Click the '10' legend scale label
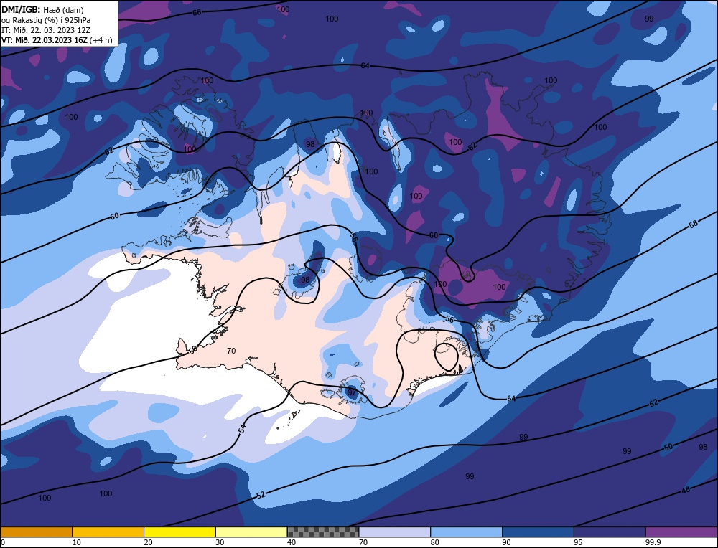Image resolution: width=718 pixels, height=548 pixels. pos(77,542)
